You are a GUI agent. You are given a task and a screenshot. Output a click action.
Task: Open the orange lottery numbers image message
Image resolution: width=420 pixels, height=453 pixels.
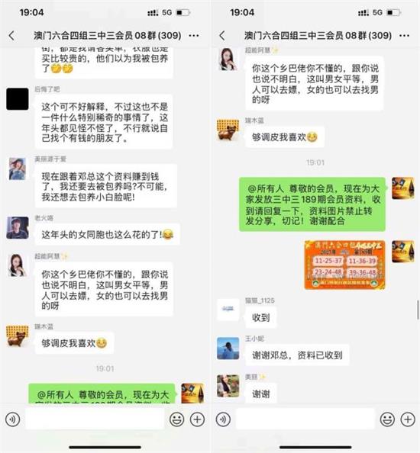pyautogui.click(x=345, y=265)
